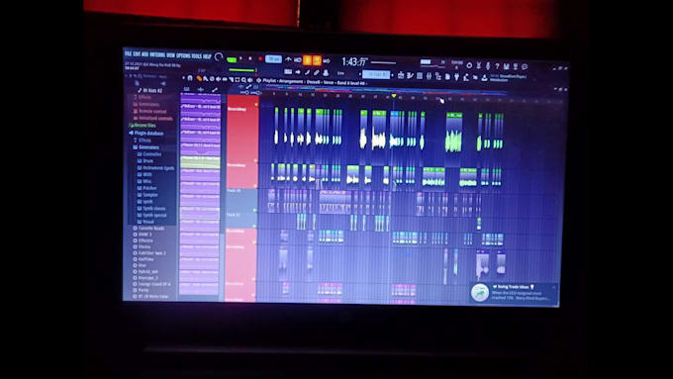
Task: Select Remote control in browser tree
Action: click(149, 111)
